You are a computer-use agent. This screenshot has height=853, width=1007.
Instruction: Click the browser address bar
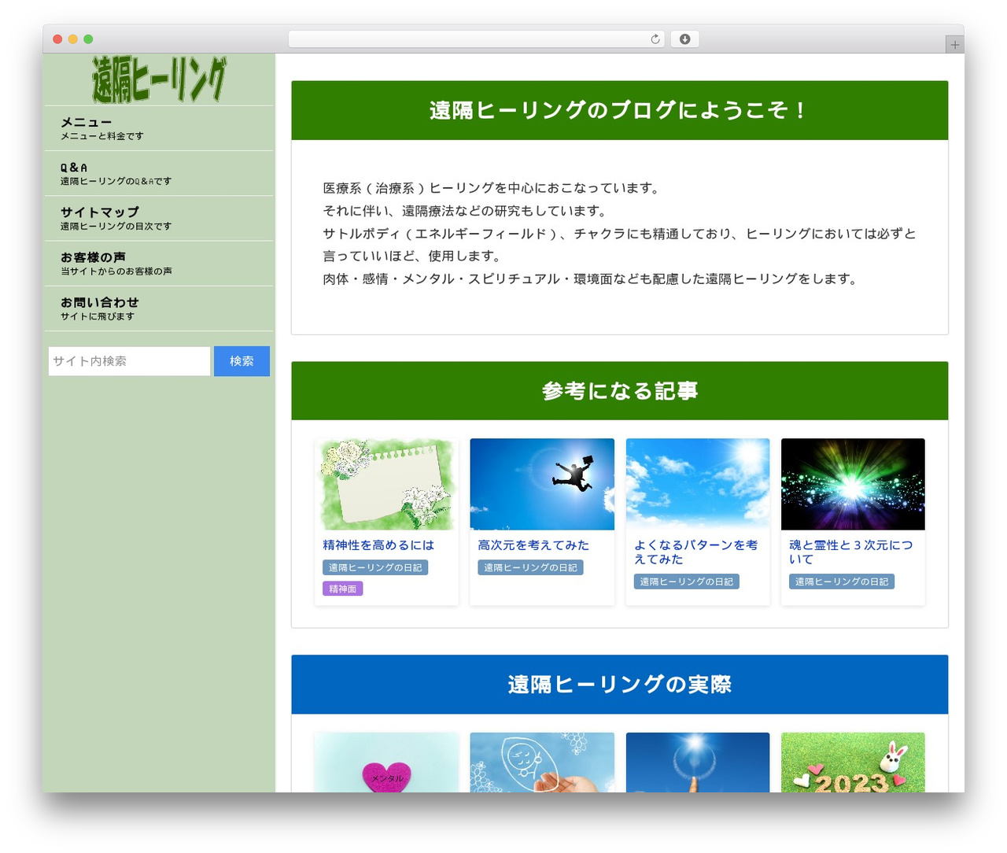pos(477,39)
